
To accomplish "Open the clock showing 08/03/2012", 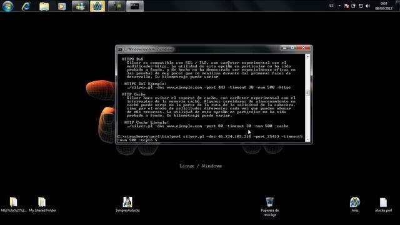I will (383, 6).
